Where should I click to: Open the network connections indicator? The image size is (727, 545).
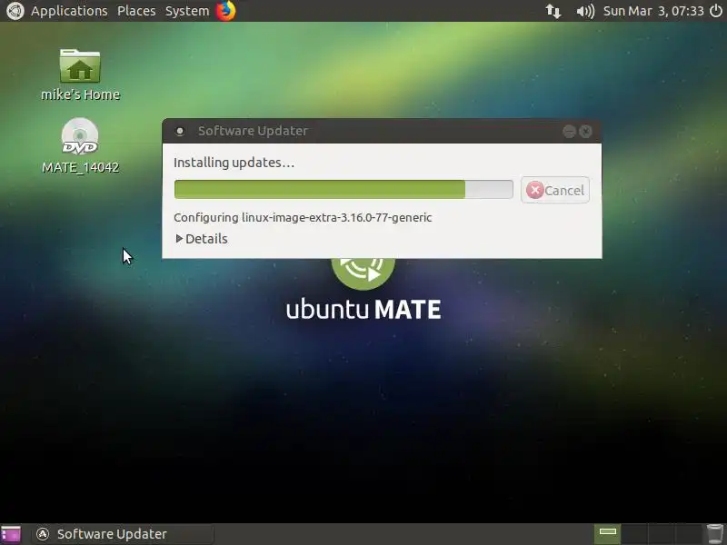[553, 11]
